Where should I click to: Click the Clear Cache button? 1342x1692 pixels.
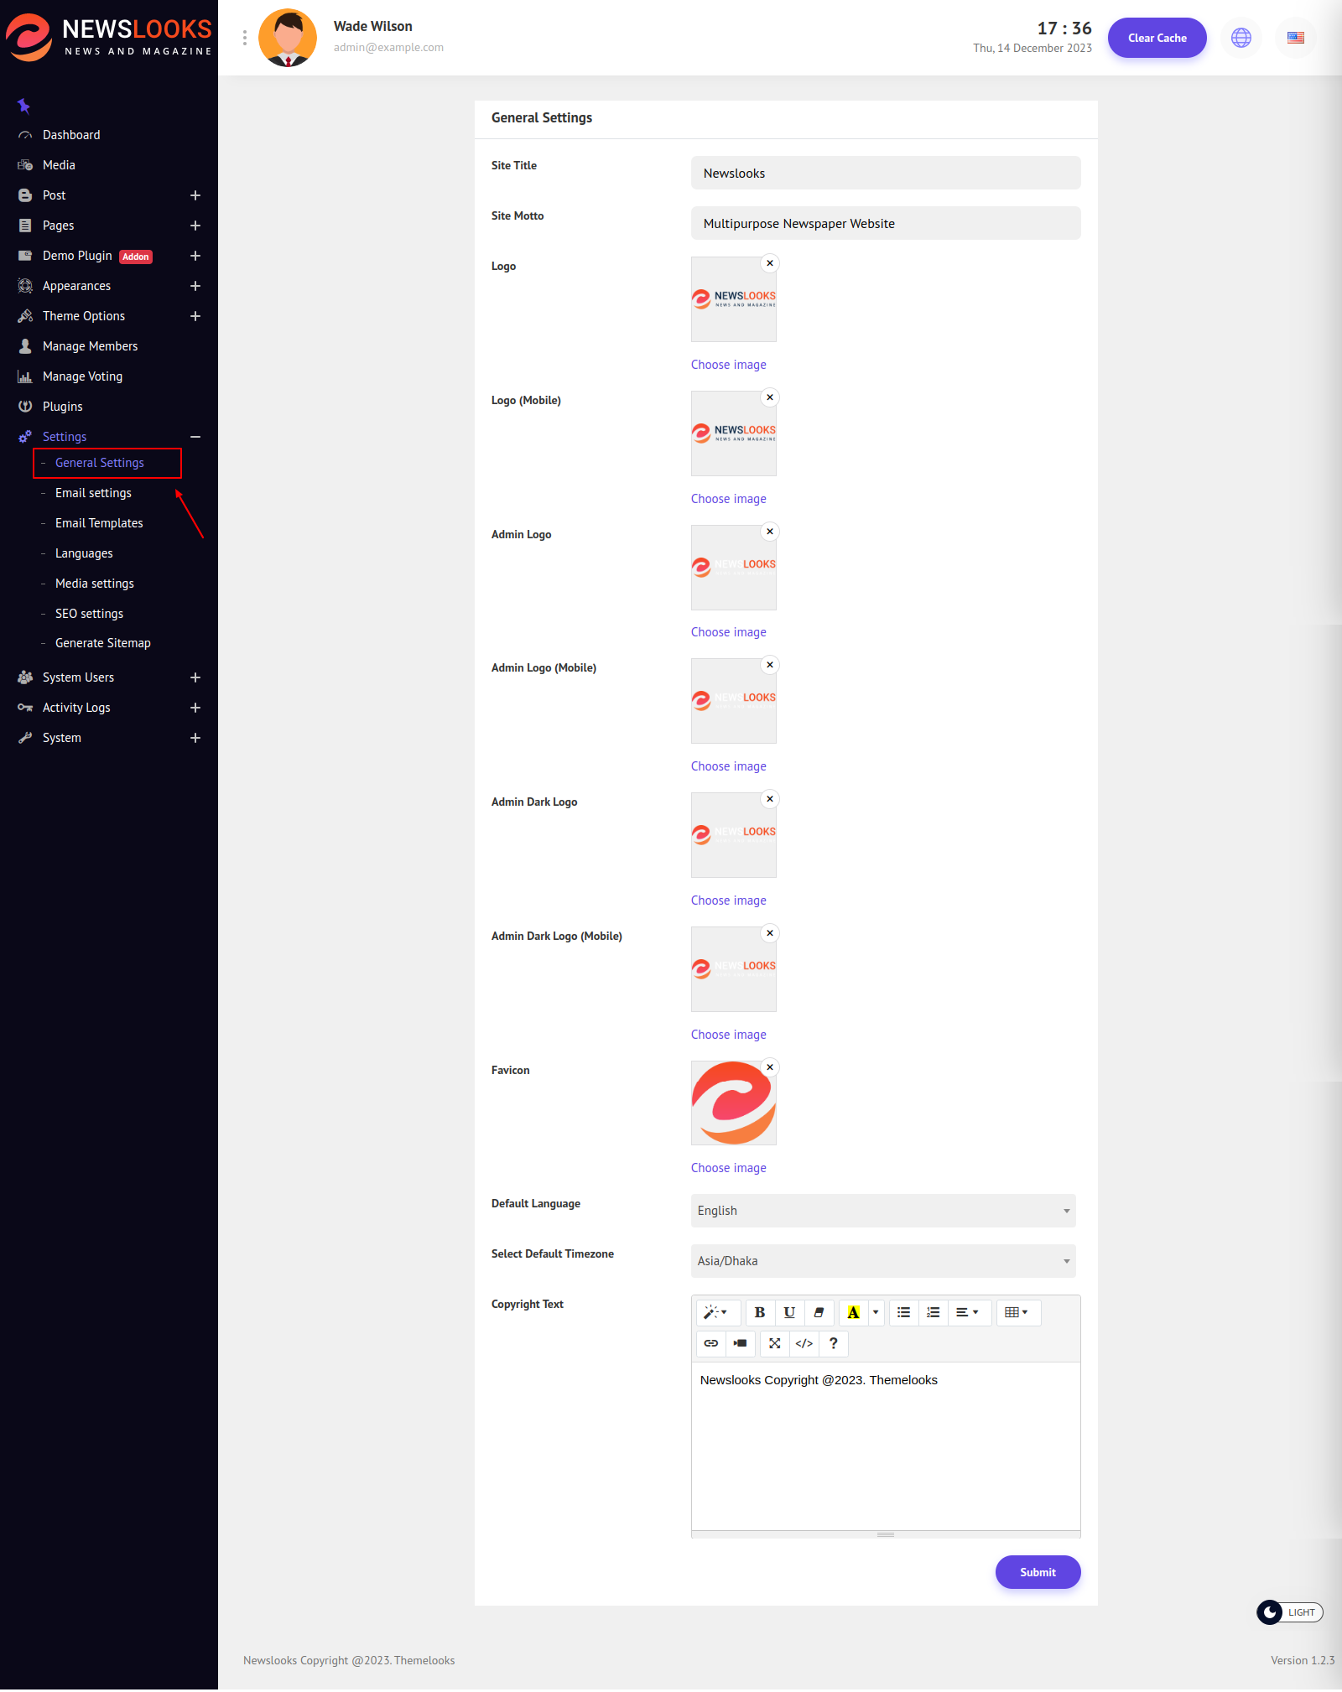click(x=1157, y=38)
